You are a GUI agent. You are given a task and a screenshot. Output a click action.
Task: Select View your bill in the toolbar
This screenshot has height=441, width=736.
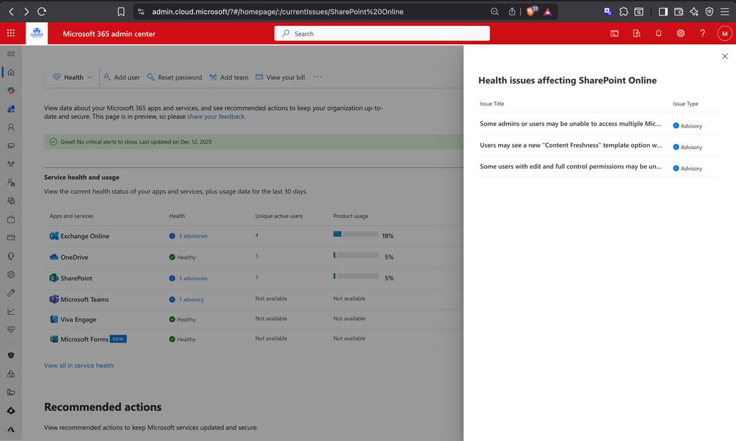280,77
